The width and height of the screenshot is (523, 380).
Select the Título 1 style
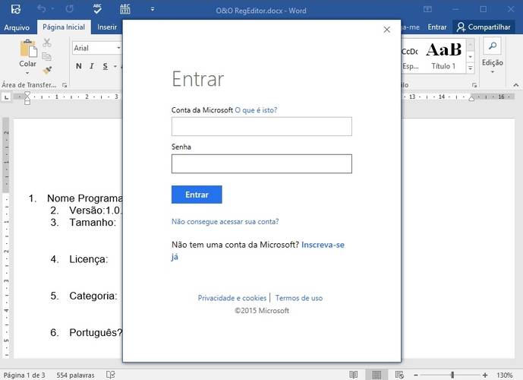coord(443,55)
